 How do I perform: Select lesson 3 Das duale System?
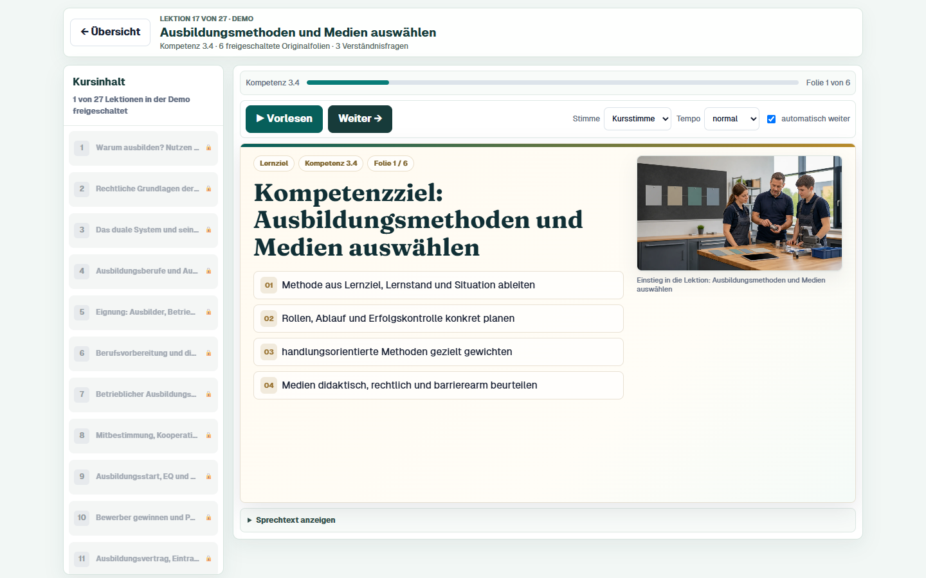coord(143,230)
